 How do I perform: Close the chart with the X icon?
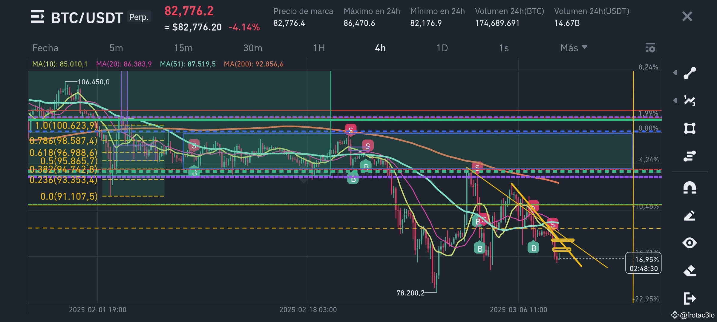[x=687, y=16]
